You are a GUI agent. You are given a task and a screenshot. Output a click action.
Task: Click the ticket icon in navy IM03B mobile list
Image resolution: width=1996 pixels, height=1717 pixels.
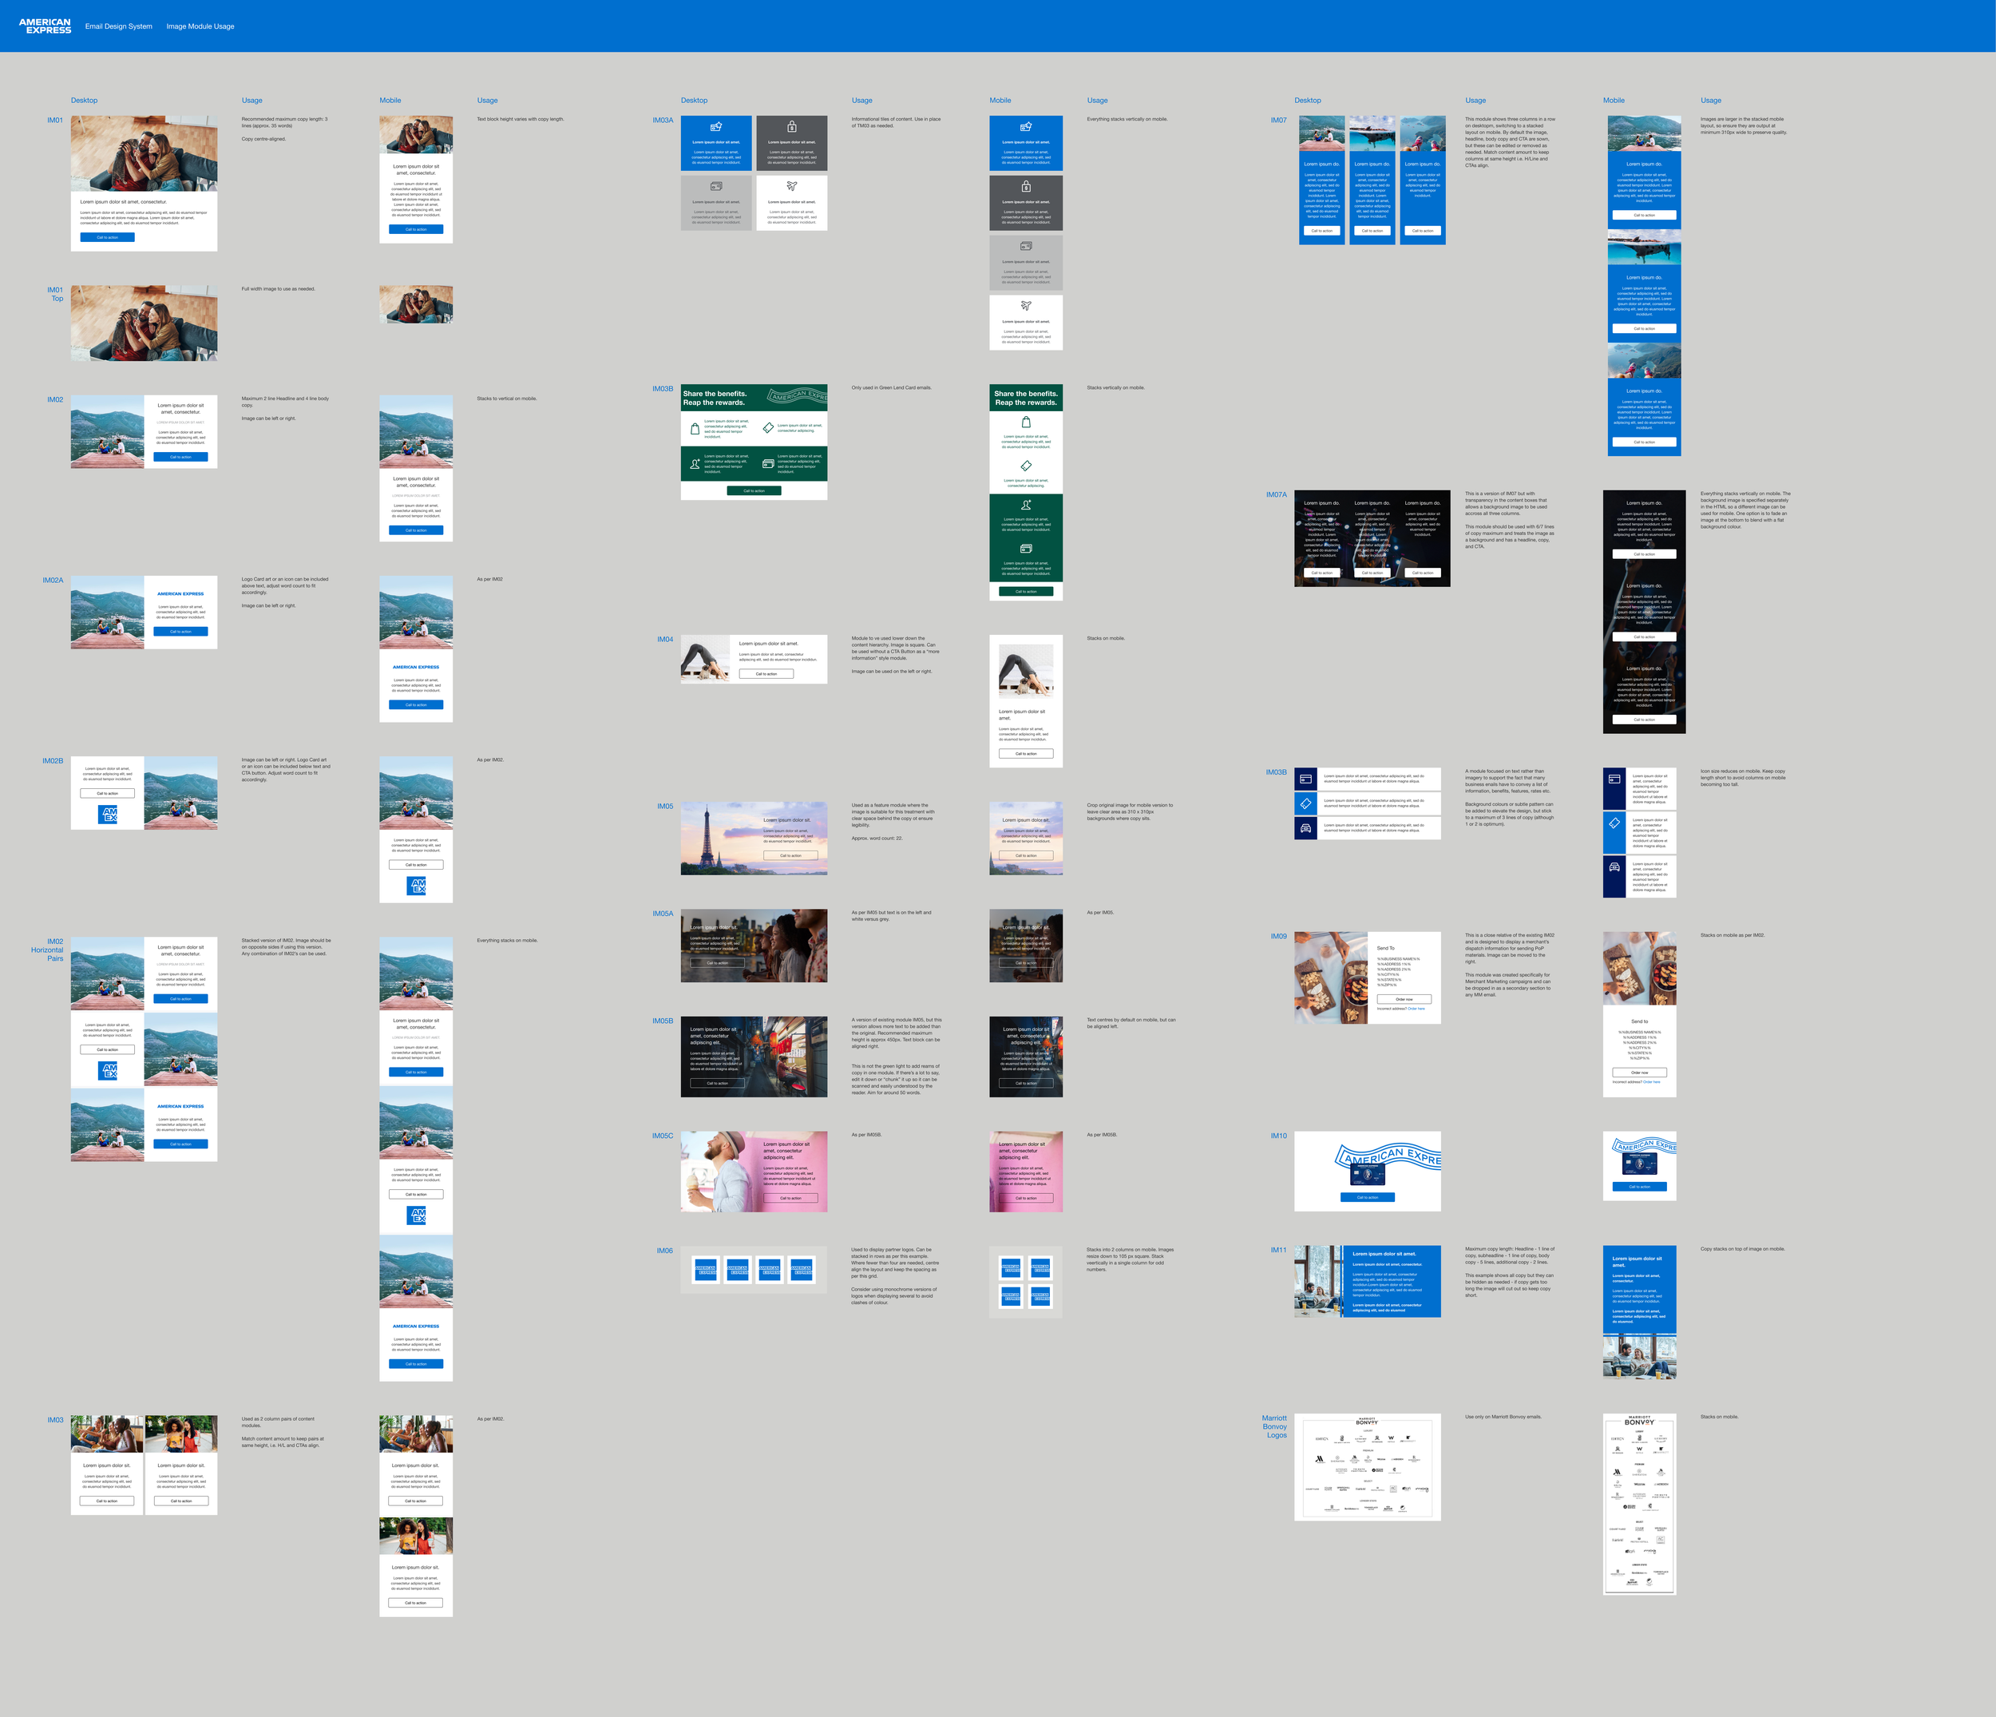(x=1614, y=822)
